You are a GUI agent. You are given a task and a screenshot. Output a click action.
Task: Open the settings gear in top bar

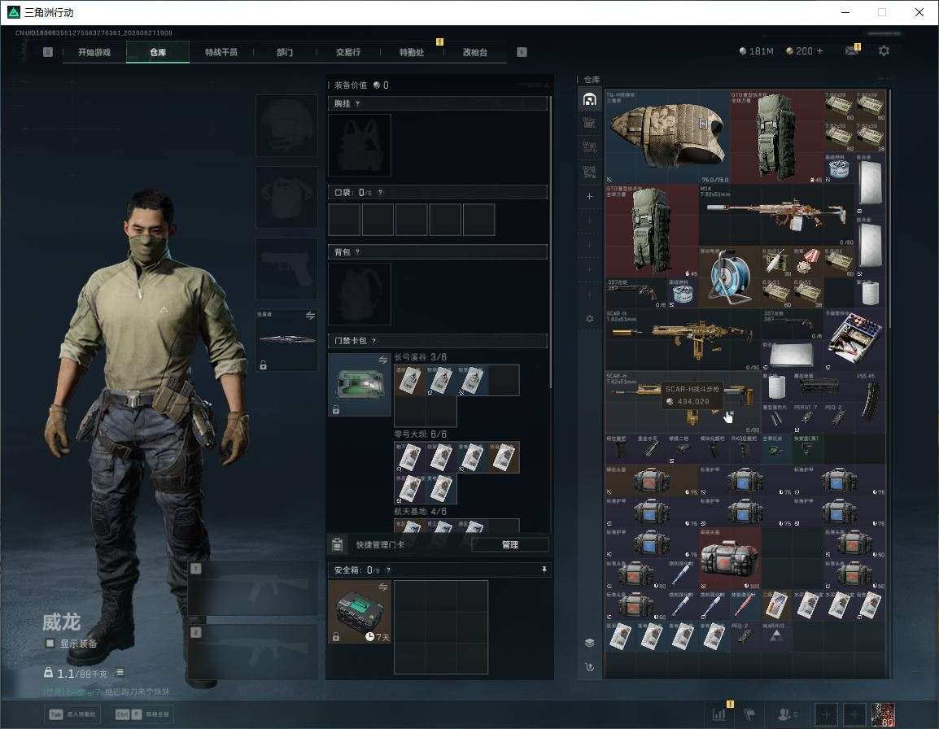point(884,51)
